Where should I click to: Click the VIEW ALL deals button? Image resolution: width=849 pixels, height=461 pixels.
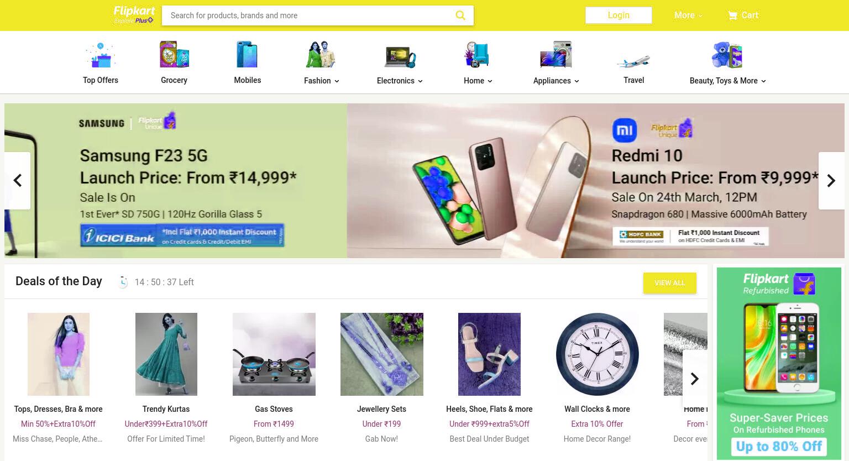pos(670,283)
